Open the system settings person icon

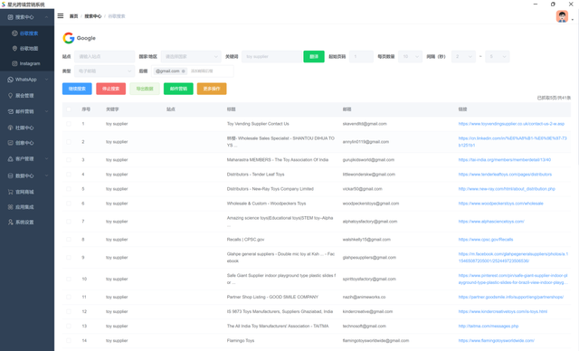point(10,222)
